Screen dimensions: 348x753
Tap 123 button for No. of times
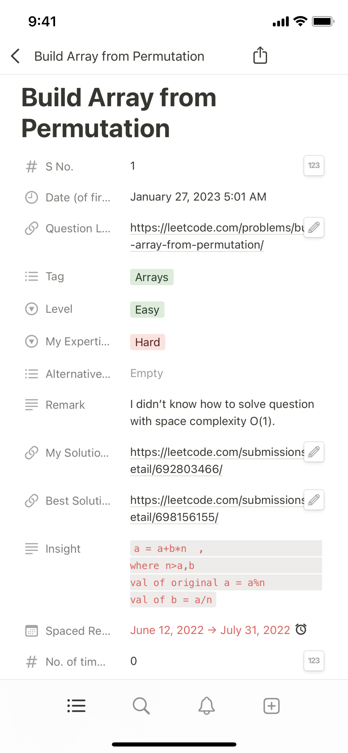pyautogui.click(x=314, y=661)
